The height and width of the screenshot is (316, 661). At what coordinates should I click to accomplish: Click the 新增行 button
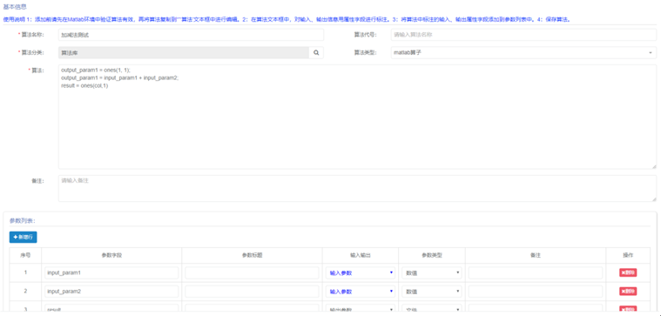tap(24, 237)
